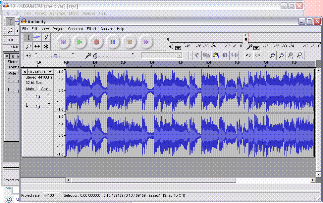The image size is (323, 203).
Task: Select the Multi-tool asterisk icon
Action: tap(46, 47)
